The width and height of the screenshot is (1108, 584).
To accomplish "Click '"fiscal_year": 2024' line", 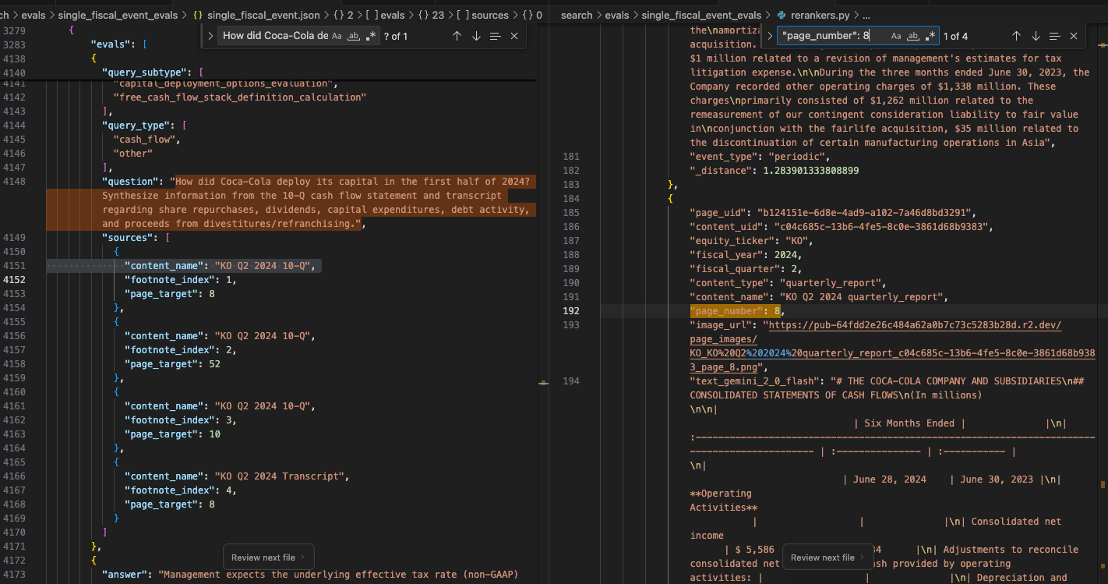I will [746, 255].
